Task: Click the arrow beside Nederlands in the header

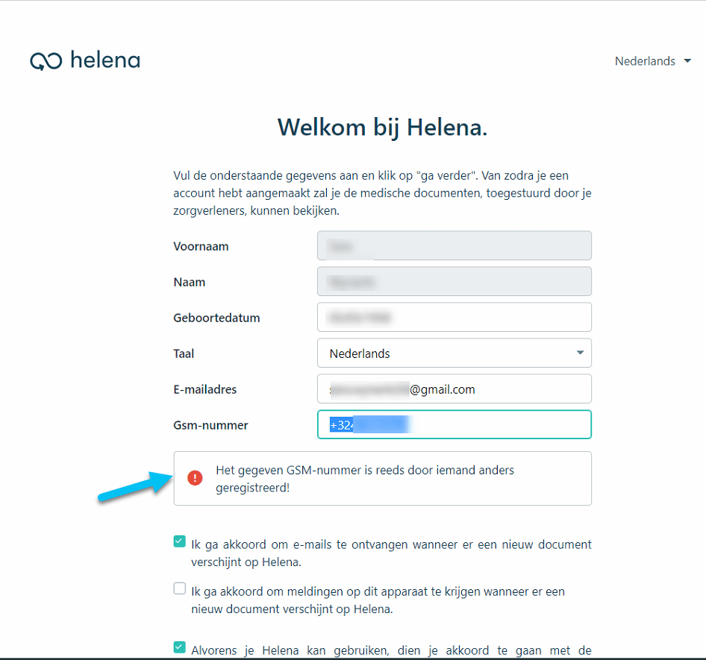Action: pos(688,61)
